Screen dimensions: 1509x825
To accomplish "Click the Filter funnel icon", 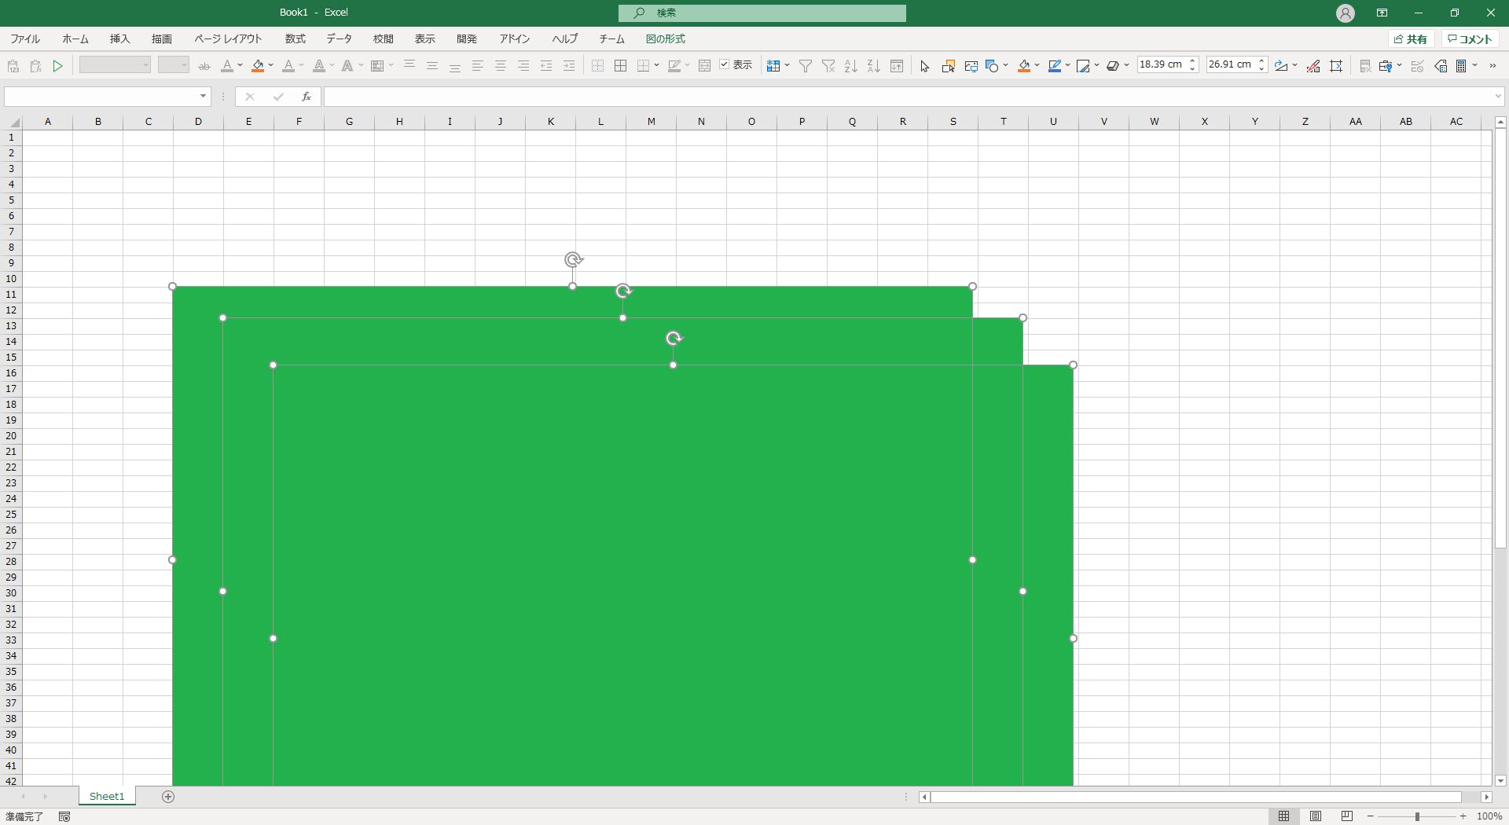I will coord(806,66).
